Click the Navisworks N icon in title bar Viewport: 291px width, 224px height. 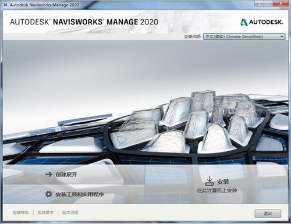(x=5, y=5)
